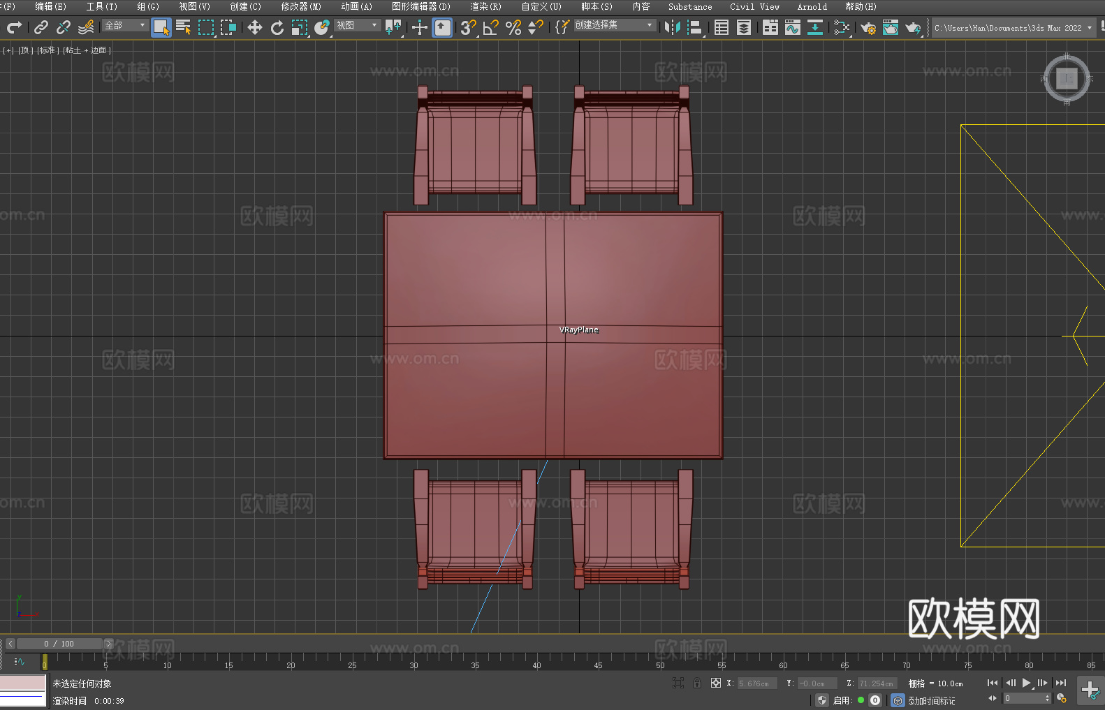Toggle Keyboard Shortcut Override button
1105x710 pixels.
pos(443,27)
